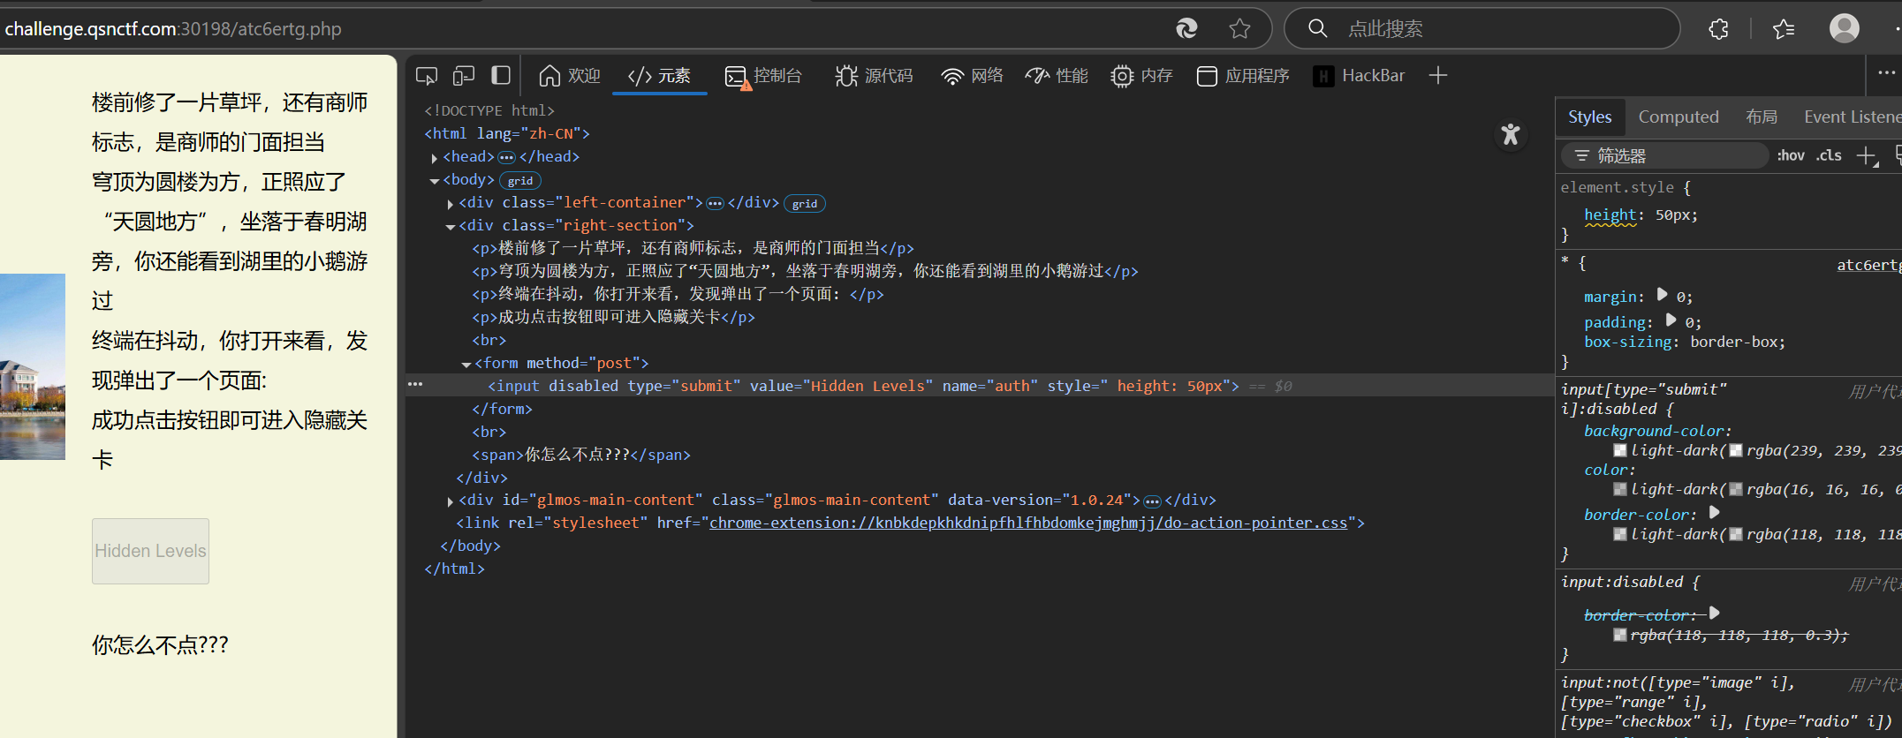Screen dimensions: 1902x738
Task: Focus the styles filter (筛选器) box
Action: [x=1665, y=156]
